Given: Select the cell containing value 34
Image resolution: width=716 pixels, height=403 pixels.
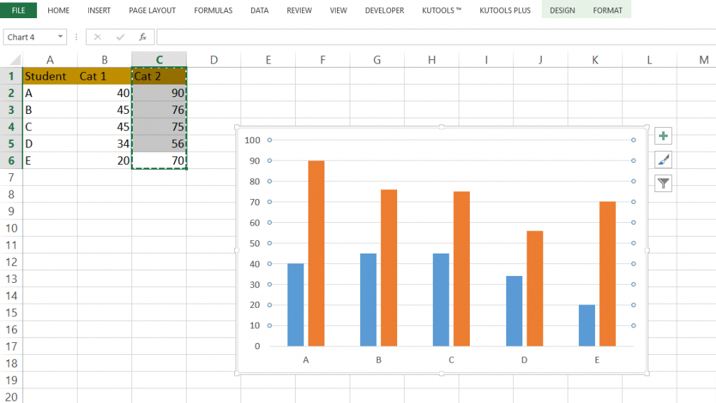Looking at the screenshot, I should pos(104,143).
